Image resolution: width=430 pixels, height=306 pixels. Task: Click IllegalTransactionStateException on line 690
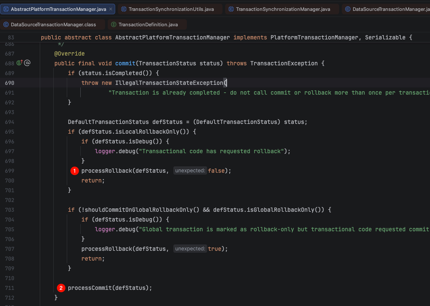pyautogui.click(x=169, y=83)
